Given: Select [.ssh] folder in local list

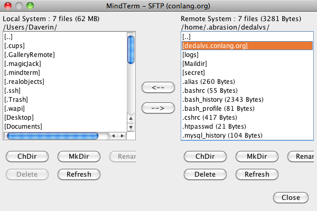Looking at the screenshot, I should coord(66,90).
